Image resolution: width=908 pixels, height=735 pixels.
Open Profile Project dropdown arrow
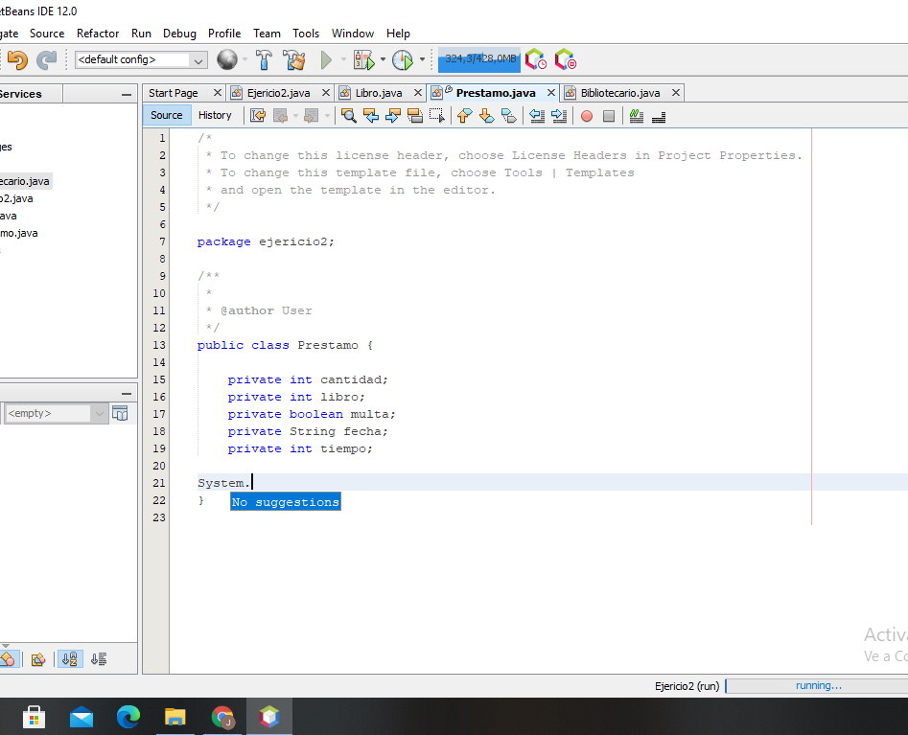click(x=422, y=59)
